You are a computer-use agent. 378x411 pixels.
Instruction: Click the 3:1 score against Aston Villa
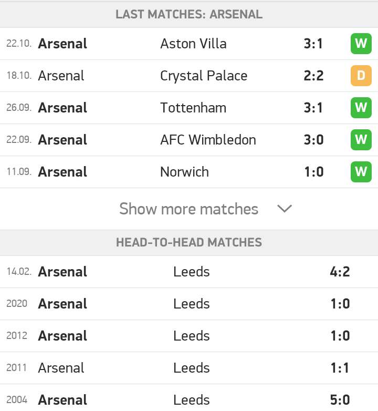pos(313,44)
